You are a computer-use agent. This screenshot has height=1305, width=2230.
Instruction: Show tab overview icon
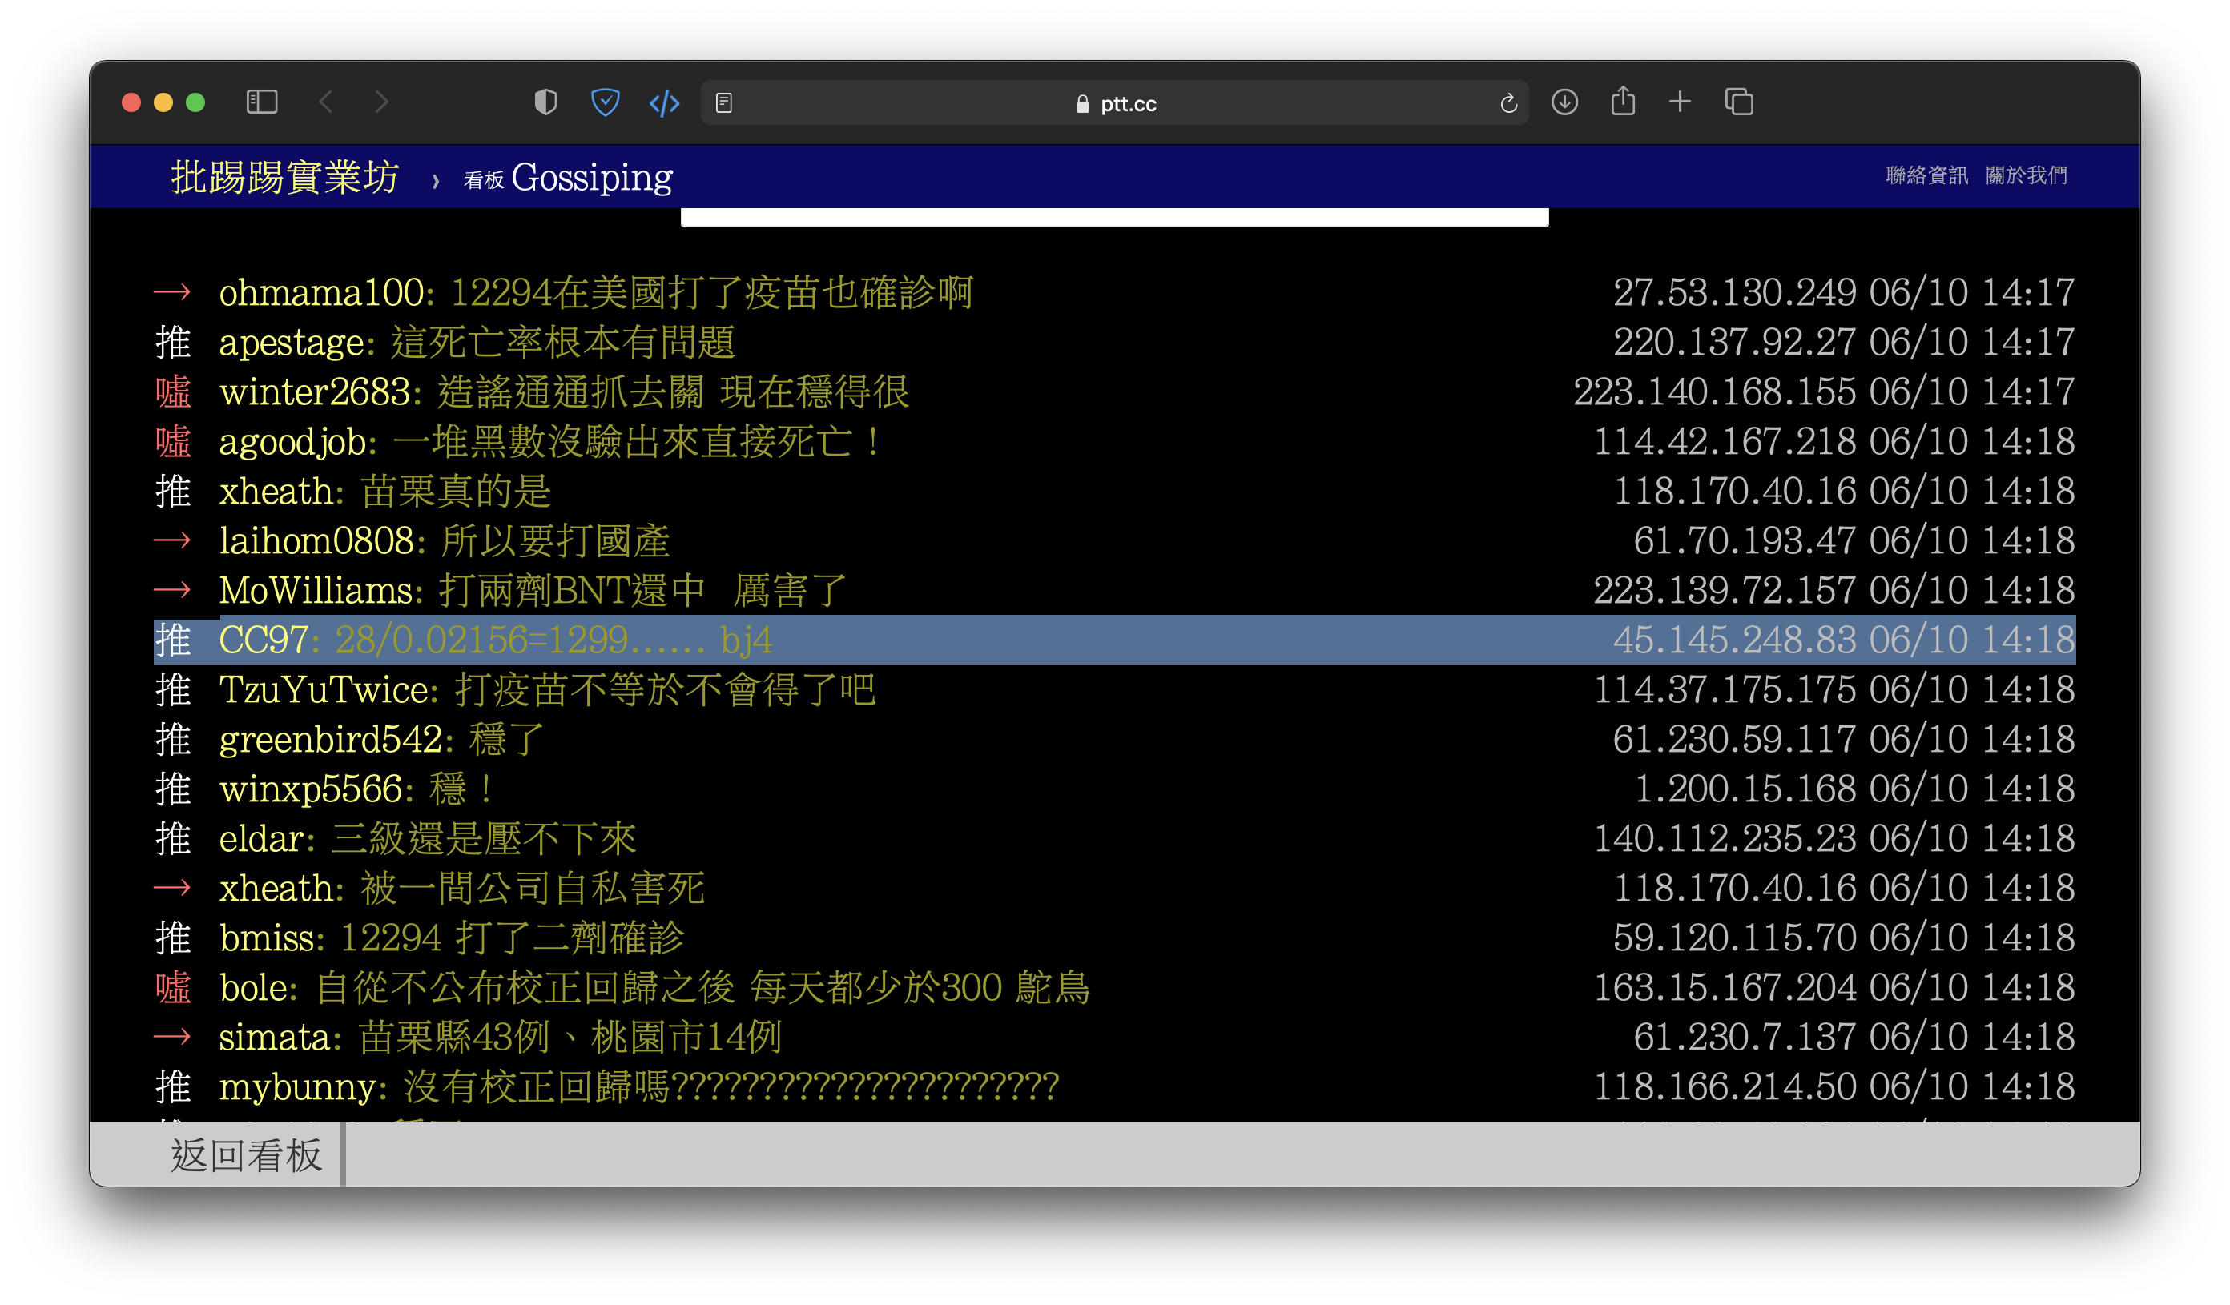coord(1738,102)
